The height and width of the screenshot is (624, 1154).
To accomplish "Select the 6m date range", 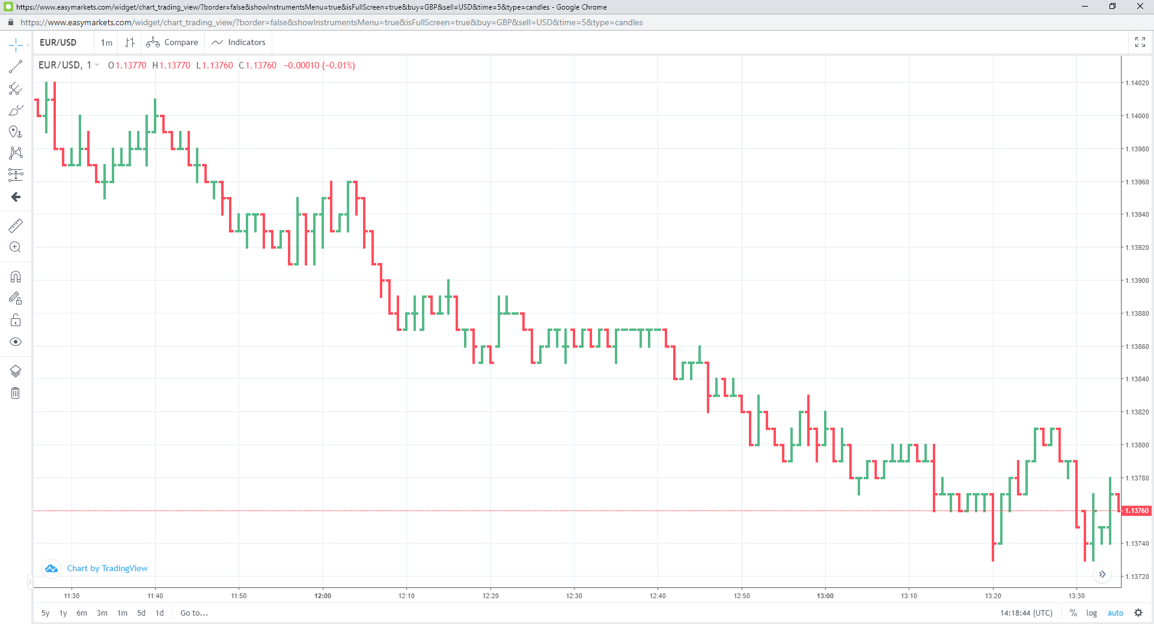I will click(x=82, y=613).
